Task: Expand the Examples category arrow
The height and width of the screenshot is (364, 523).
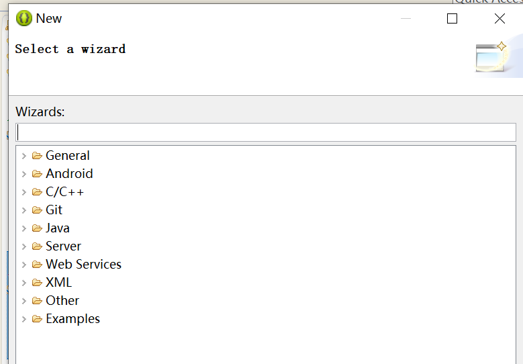Action: [x=24, y=319]
